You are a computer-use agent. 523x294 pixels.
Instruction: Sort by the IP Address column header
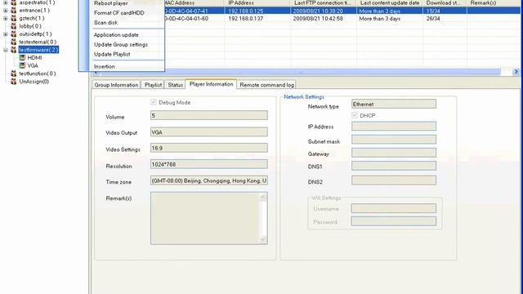pos(258,2)
